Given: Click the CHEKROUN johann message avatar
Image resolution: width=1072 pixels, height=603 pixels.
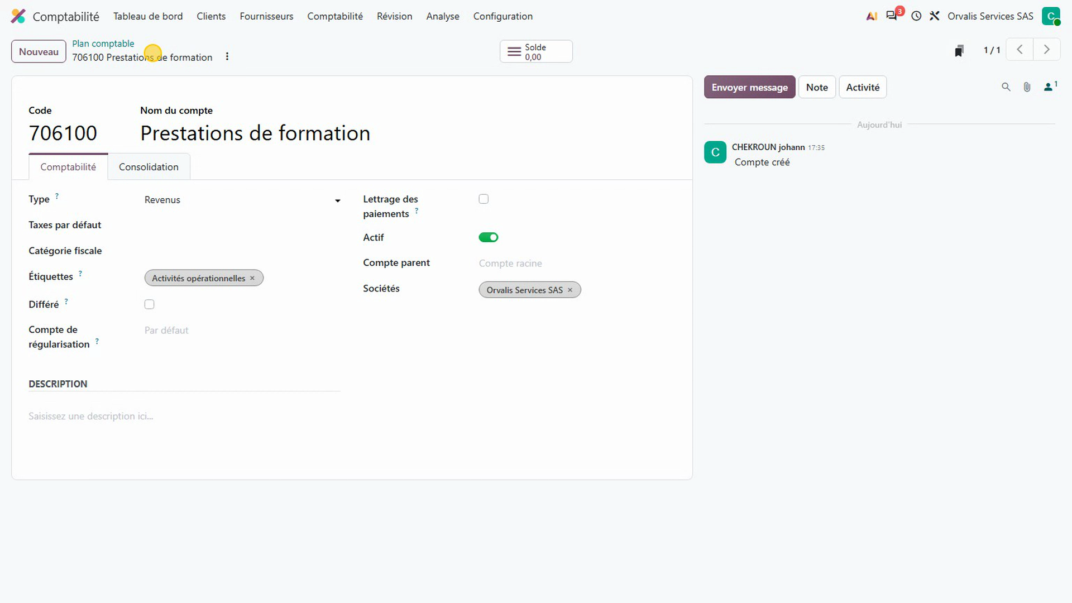Looking at the screenshot, I should coord(715,152).
